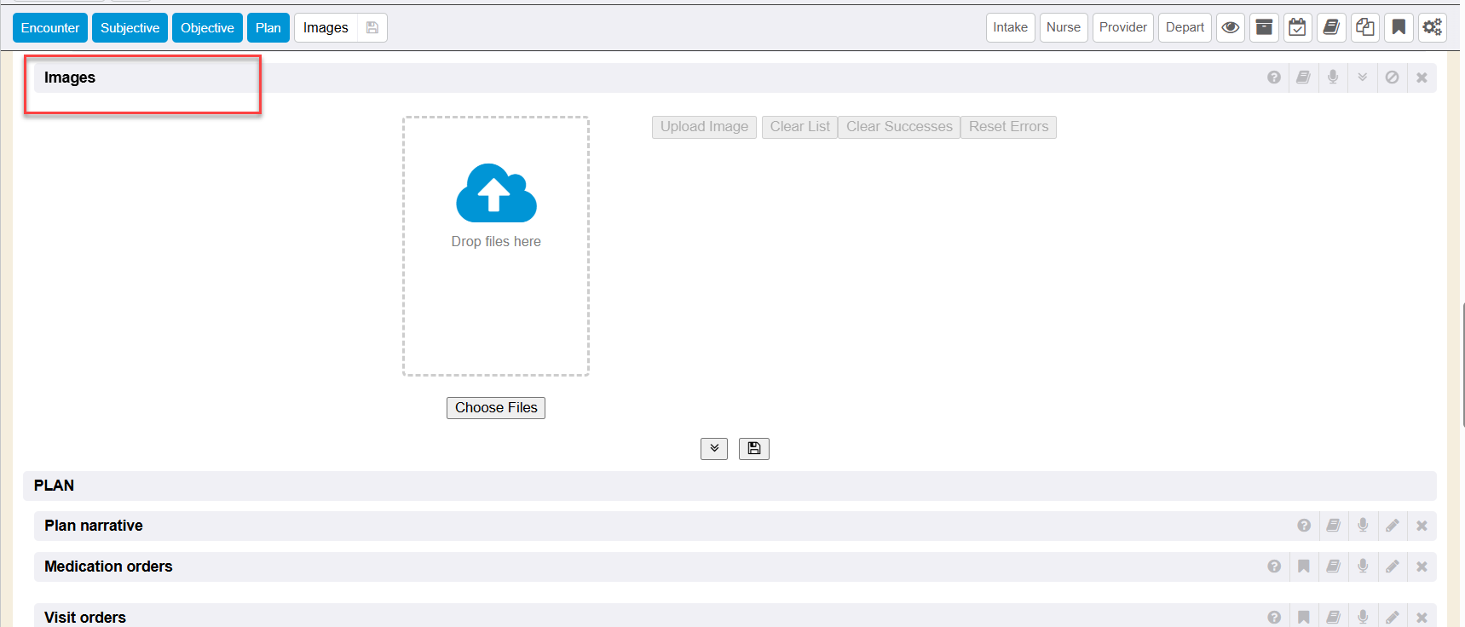Toggle the eye visibility icon in top toolbar

pyautogui.click(x=1230, y=27)
